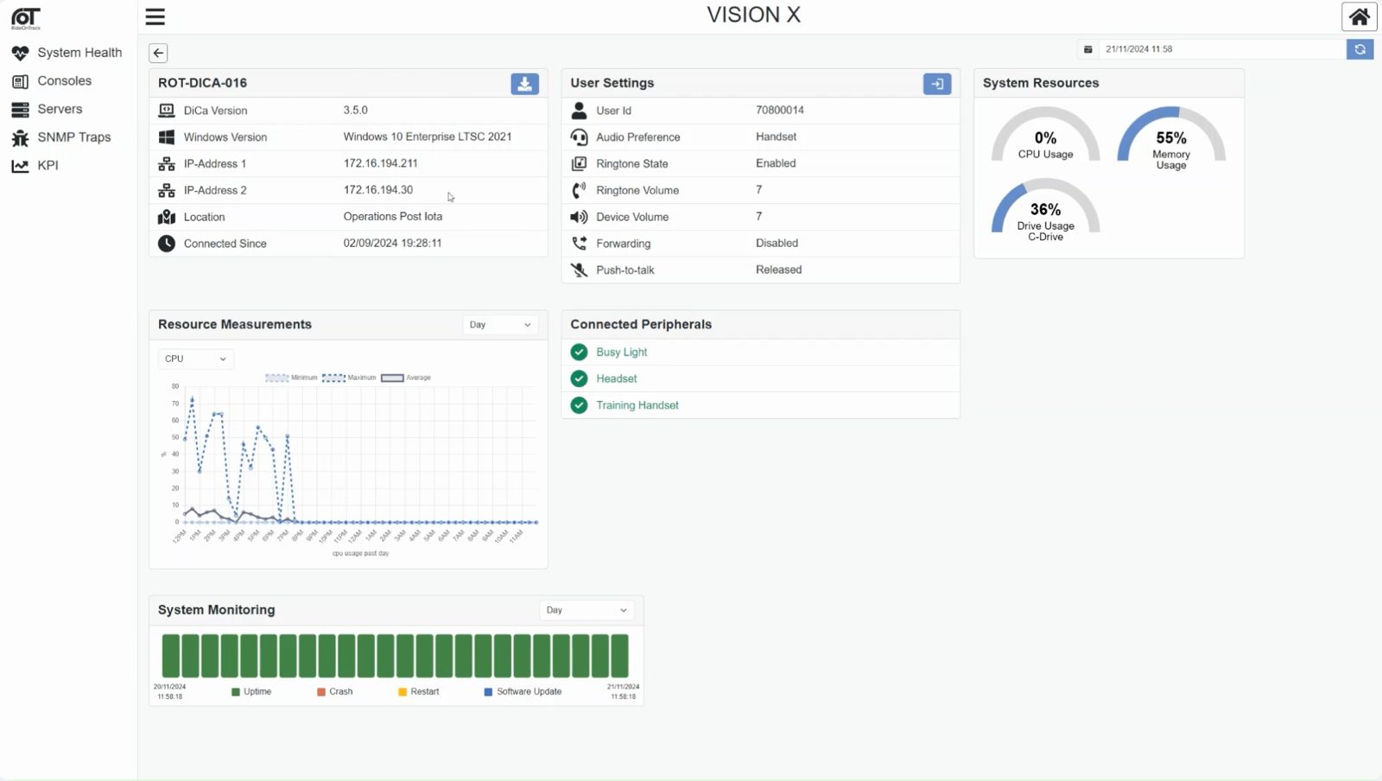Go to the home page icon

pyautogui.click(x=1359, y=16)
